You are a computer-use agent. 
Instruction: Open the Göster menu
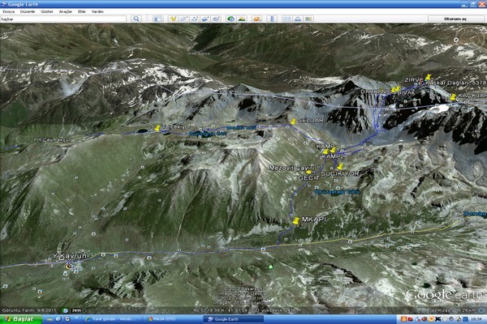point(46,11)
